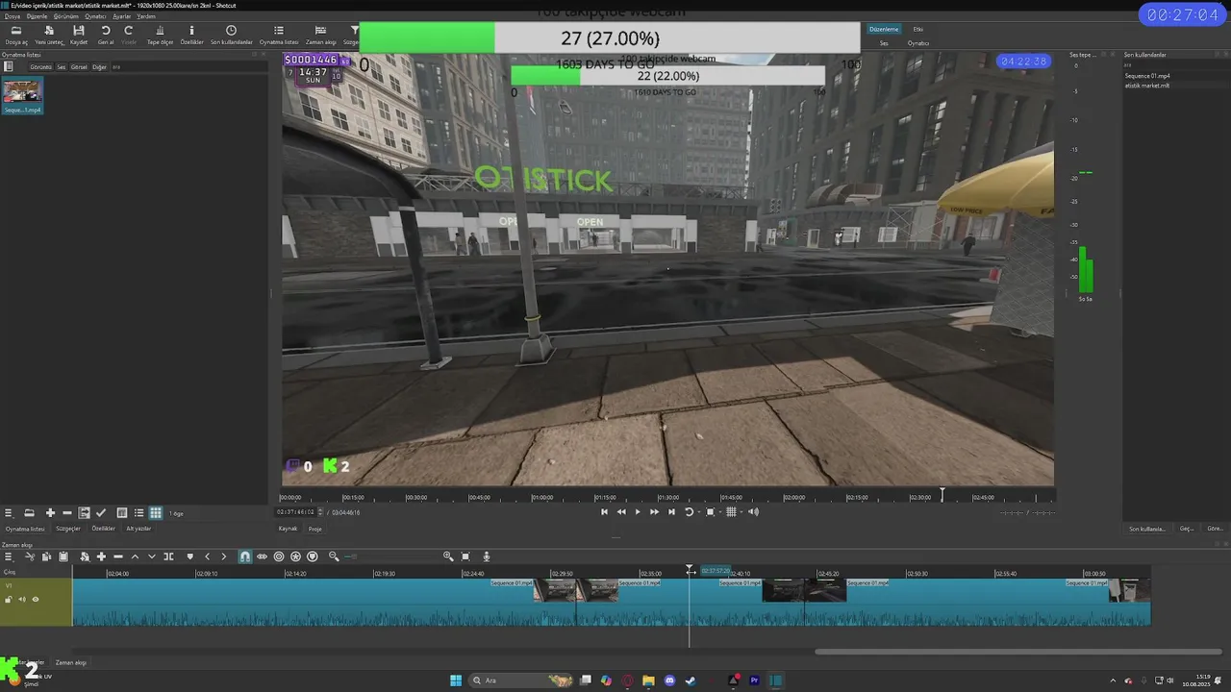Open the Oynatıcı menu
Viewport: 1231px width, 692px height.
click(95, 16)
